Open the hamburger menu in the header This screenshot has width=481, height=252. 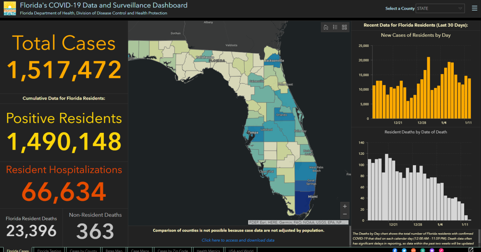[x=473, y=8]
